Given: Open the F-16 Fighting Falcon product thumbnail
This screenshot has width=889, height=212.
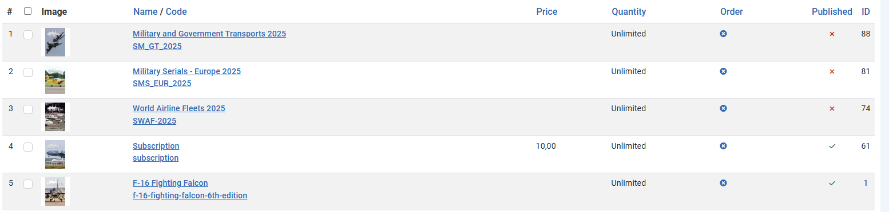Looking at the screenshot, I should click(55, 191).
